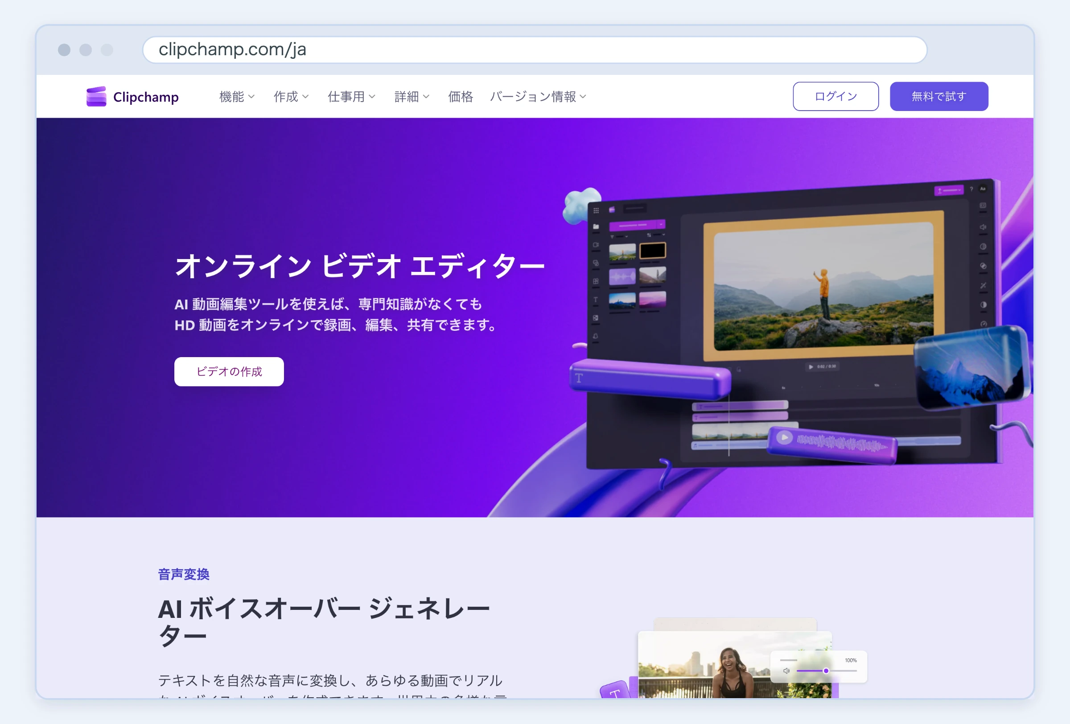Click the 無料で試す button
Screen dimensions: 1070x724
point(938,96)
